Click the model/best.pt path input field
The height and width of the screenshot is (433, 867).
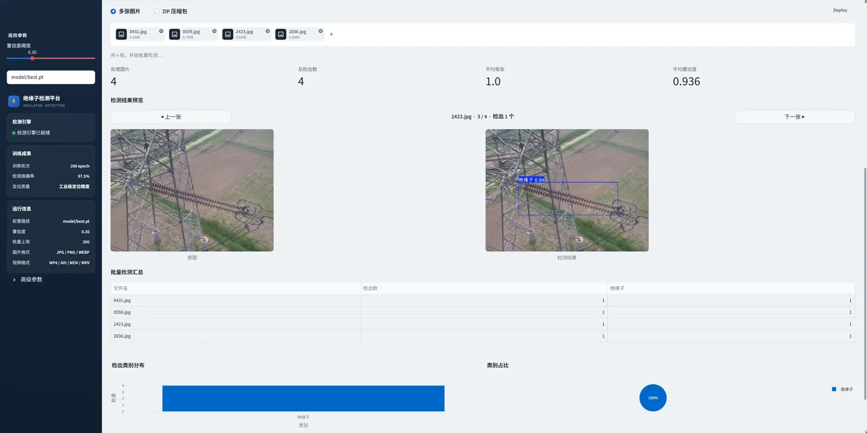(51, 77)
